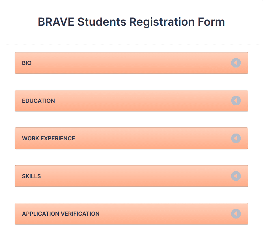Click the arrow icon in APPLICATION VERIFICATION row
This screenshot has height=240, width=263.
[x=236, y=214]
